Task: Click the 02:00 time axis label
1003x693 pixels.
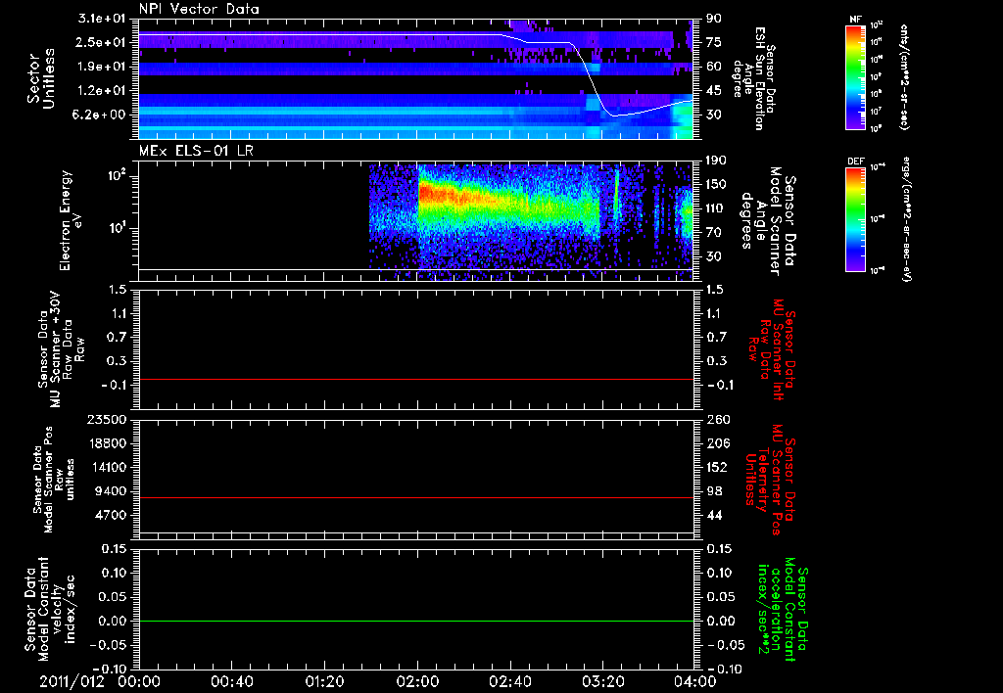Action: tap(417, 681)
